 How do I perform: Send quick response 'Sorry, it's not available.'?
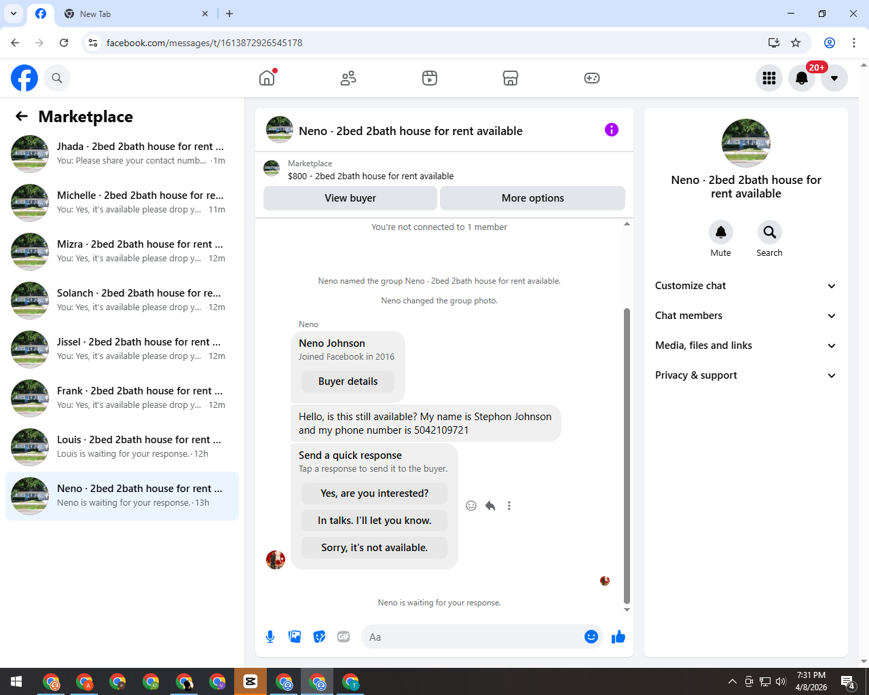375,548
